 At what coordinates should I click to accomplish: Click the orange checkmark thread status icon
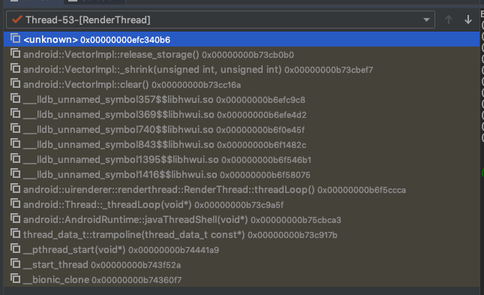tap(17, 20)
